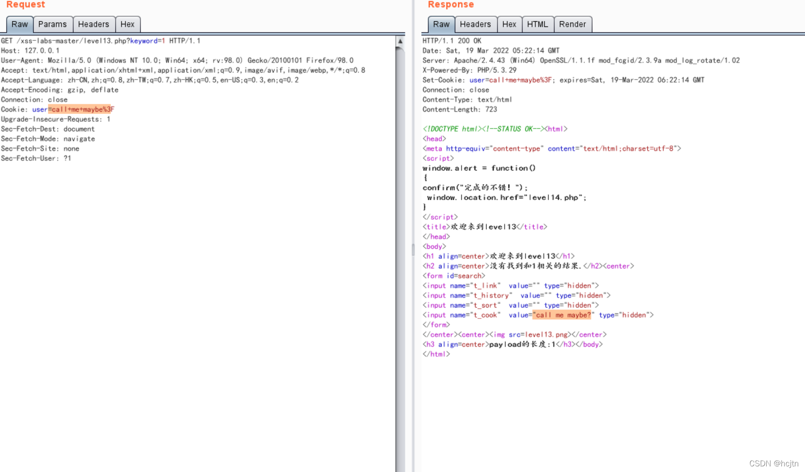
Task: Click the DOCTYPE html STATUS OK line
Action: [495, 129]
